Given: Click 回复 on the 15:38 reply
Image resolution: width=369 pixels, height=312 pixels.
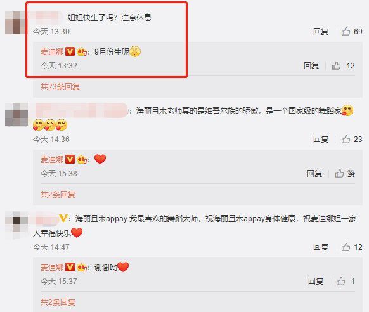Looking at the screenshot, I should [x=314, y=173].
